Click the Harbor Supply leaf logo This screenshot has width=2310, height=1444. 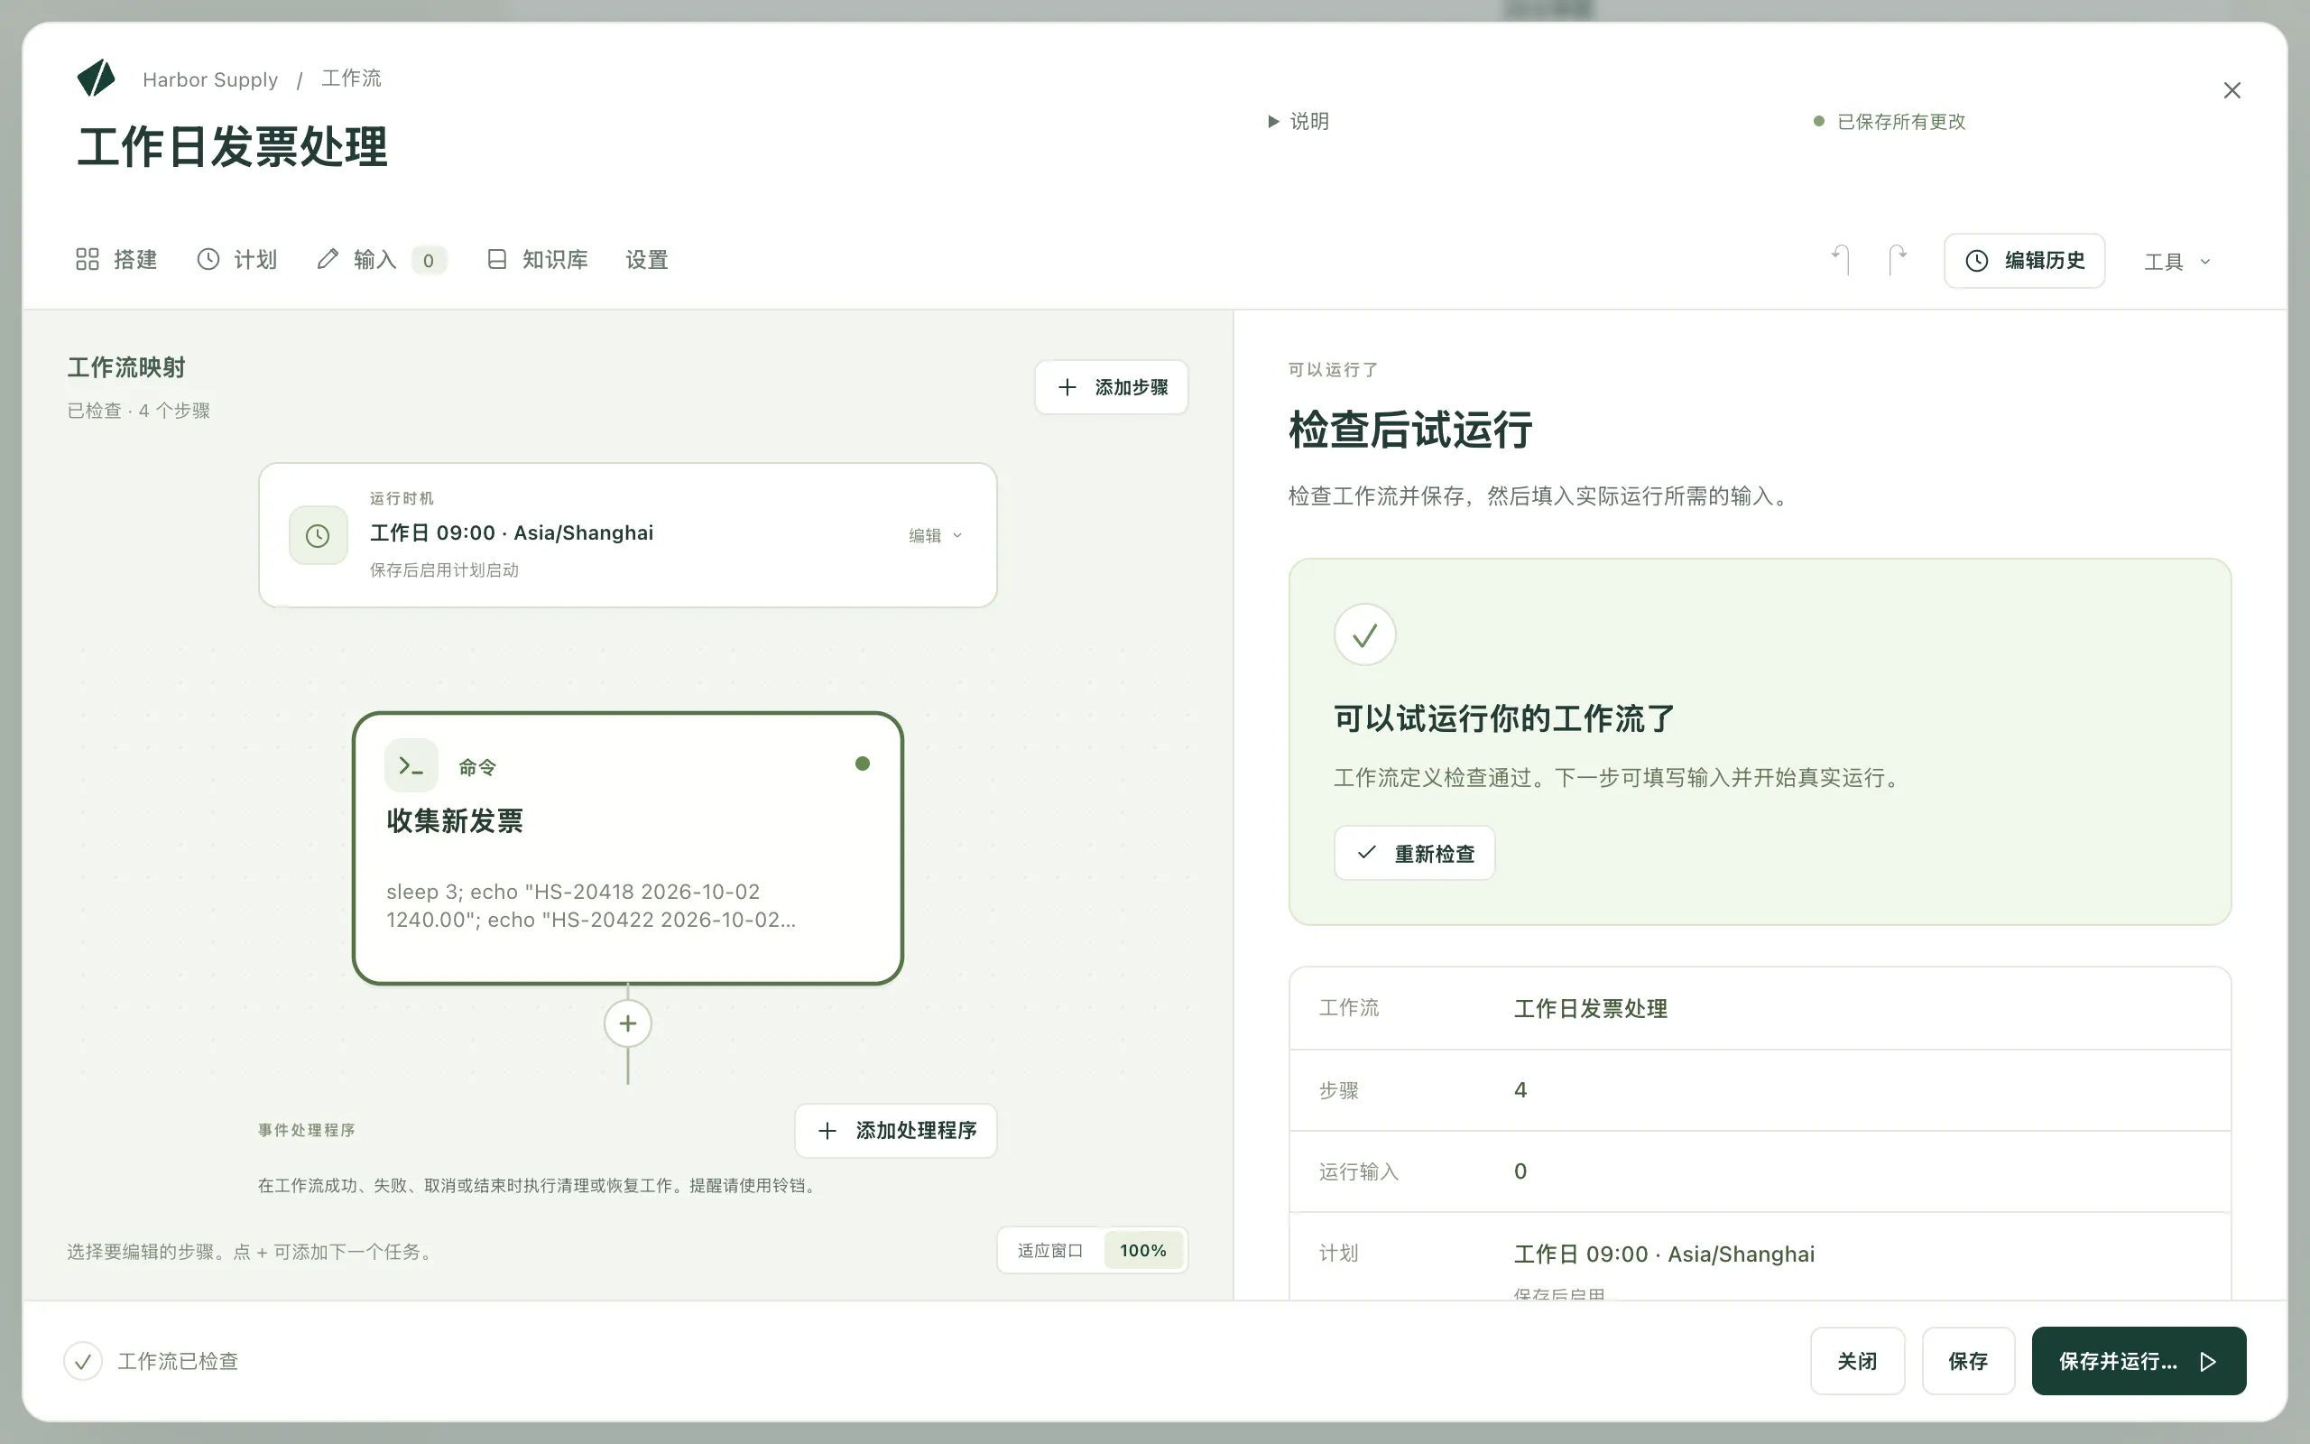tap(97, 79)
